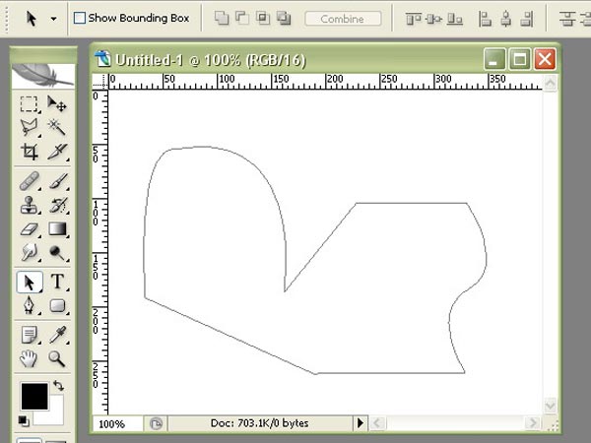Reset default foreground and background colors
This screenshot has height=443, width=591.
[24, 421]
